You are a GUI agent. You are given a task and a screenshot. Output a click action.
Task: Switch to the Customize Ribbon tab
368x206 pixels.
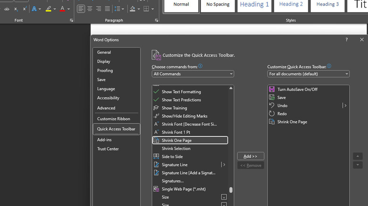click(x=114, y=119)
